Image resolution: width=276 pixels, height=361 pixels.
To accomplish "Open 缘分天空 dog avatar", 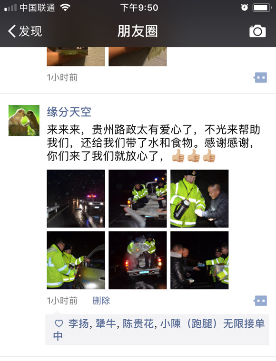I will [x=24, y=120].
